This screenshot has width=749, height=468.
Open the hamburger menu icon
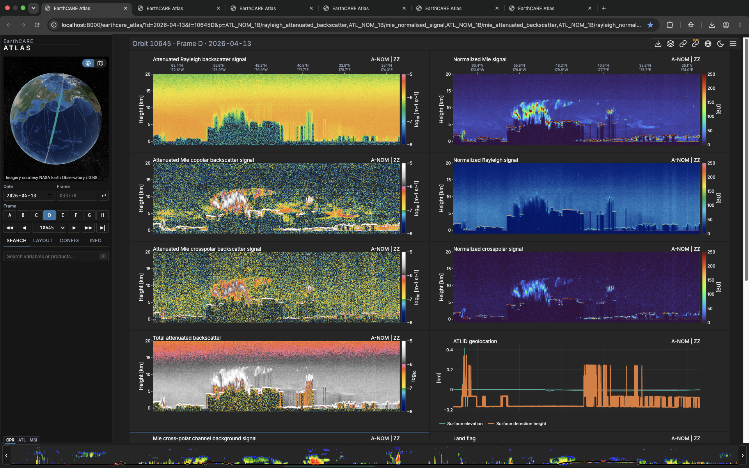tap(733, 44)
